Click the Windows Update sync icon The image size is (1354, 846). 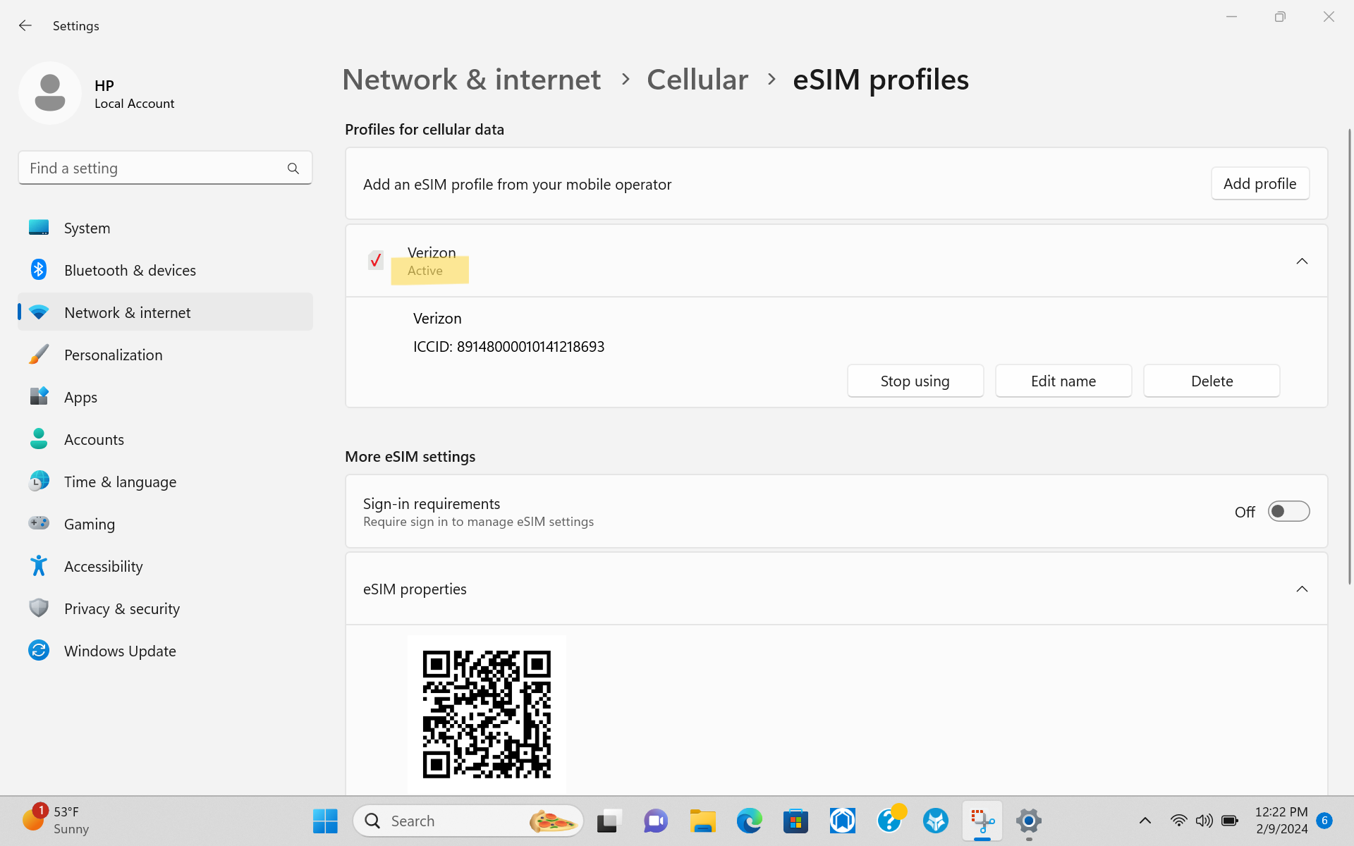coord(39,650)
